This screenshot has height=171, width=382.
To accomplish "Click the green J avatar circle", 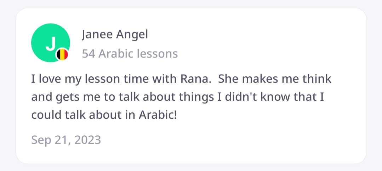I will click(x=49, y=42).
